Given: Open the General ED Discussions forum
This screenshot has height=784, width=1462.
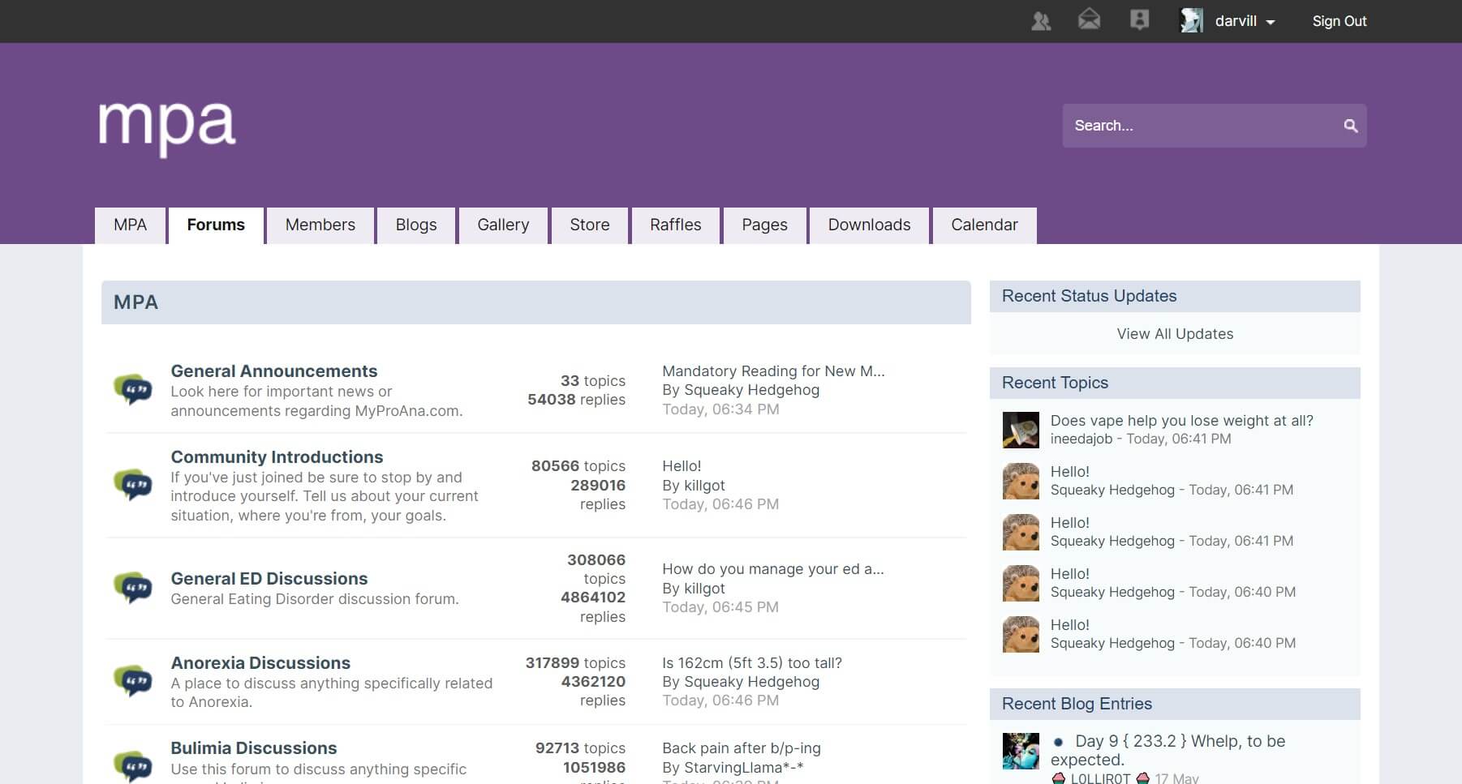Looking at the screenshot, I should (269, 579).
